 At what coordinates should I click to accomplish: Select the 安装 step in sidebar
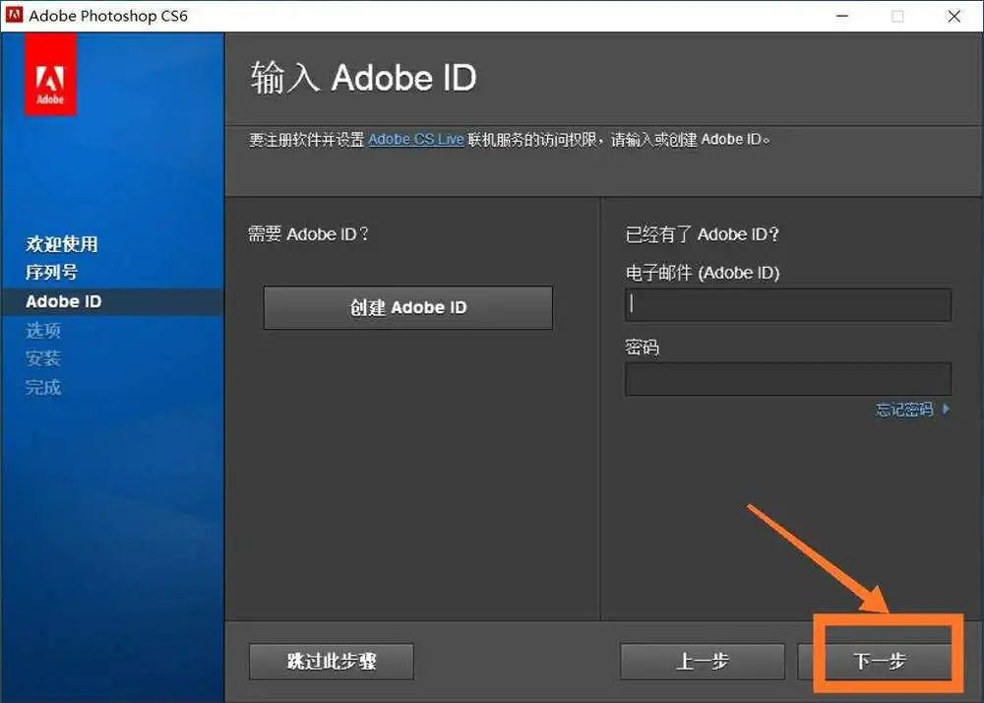(x=43, y=358)
